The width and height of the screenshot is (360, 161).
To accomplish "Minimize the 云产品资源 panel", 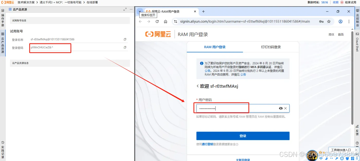I will tap(131, 9).
